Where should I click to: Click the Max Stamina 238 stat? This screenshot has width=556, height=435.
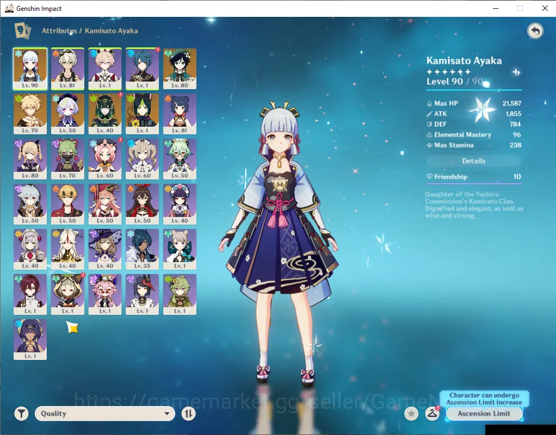point(474,145)
